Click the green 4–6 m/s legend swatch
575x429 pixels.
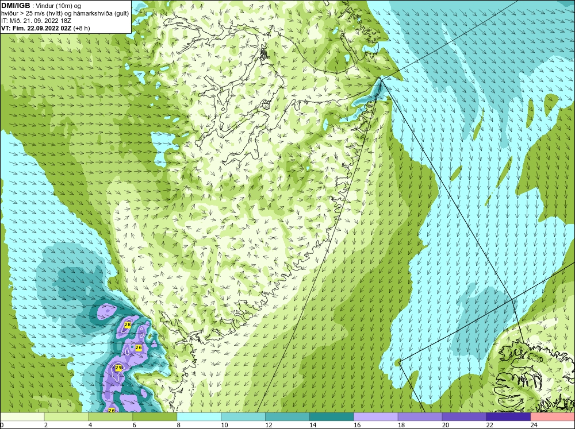coord(110,416)
